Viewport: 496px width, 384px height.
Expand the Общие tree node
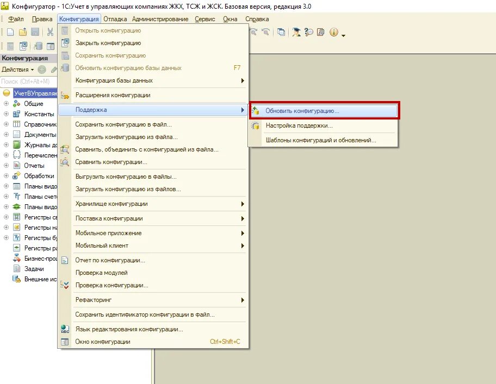tap(6, 104)
